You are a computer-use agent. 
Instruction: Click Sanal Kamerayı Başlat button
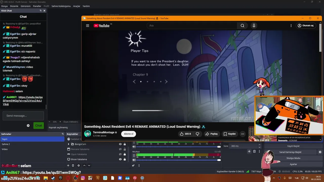point(290,152)
